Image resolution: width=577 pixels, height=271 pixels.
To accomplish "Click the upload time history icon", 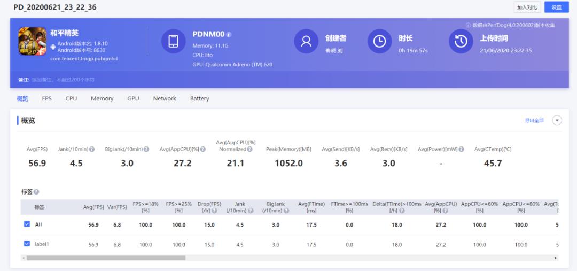I will (461, 41).
